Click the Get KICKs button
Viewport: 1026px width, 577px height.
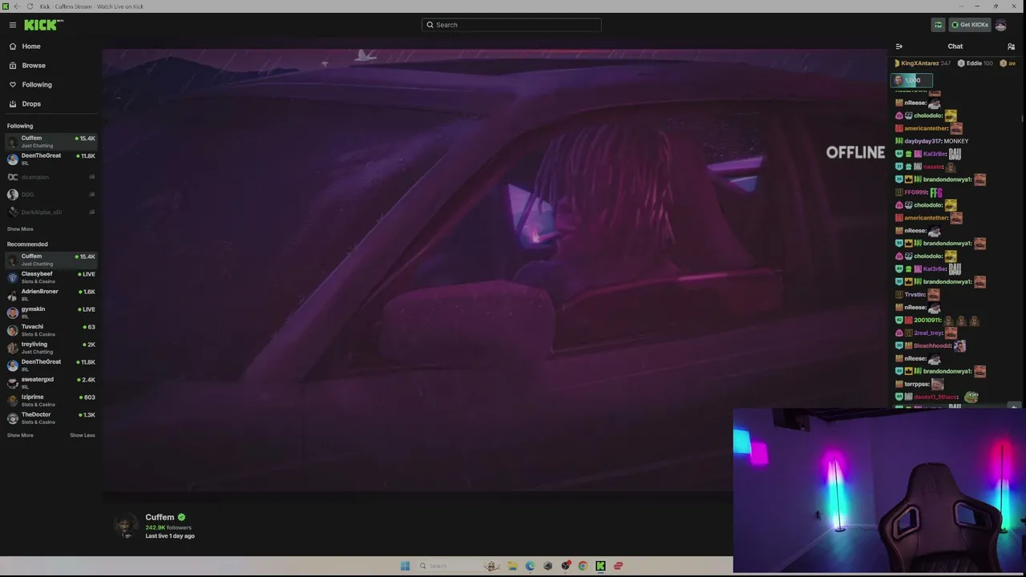point(970,25)
